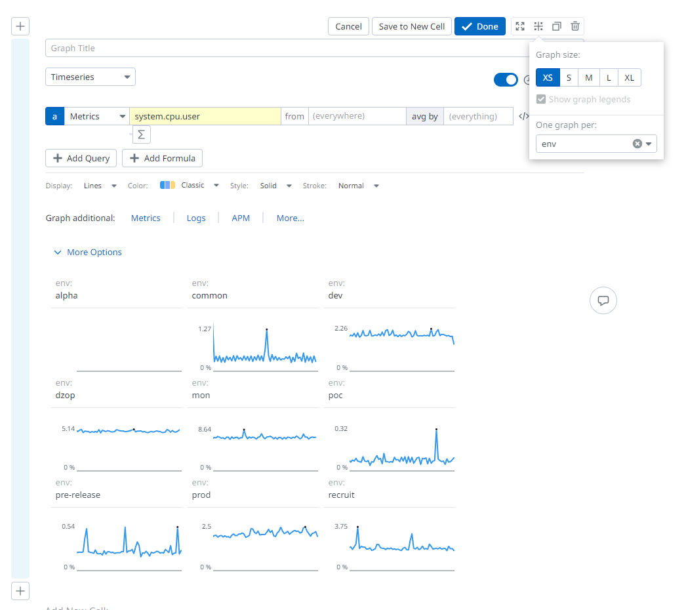Click Add Query button
686x610 pixels.
81,158
